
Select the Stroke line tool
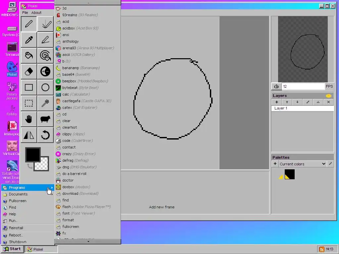(45, 40)
